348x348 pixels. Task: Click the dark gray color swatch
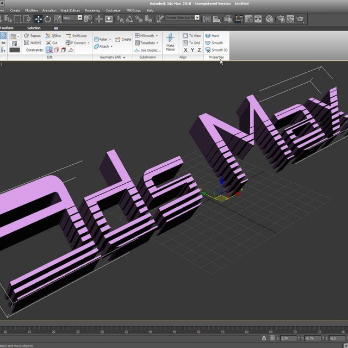click(x=15, y=50)
